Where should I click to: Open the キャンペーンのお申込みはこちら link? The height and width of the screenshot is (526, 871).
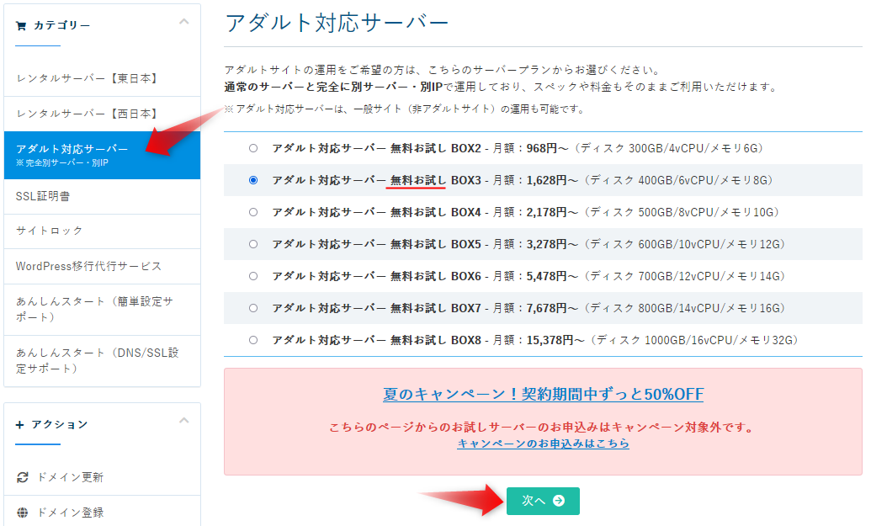click(x=543, y=443)
